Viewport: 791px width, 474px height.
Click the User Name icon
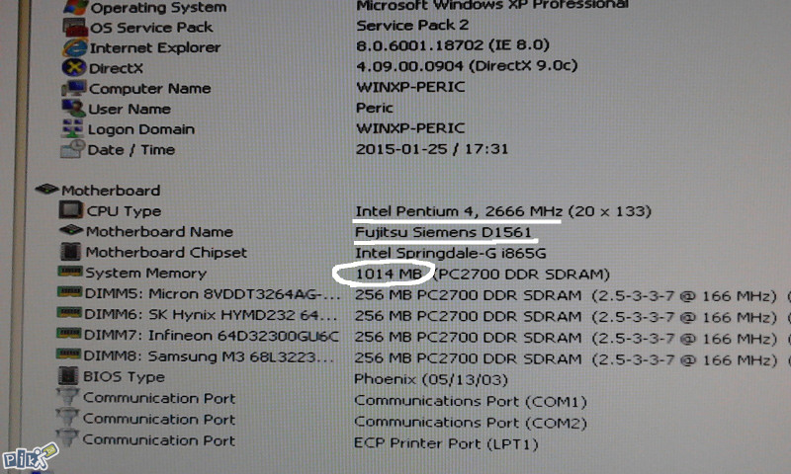[73, 109]
